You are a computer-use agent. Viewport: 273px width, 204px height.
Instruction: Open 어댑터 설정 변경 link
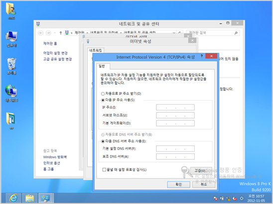(55, 53)
